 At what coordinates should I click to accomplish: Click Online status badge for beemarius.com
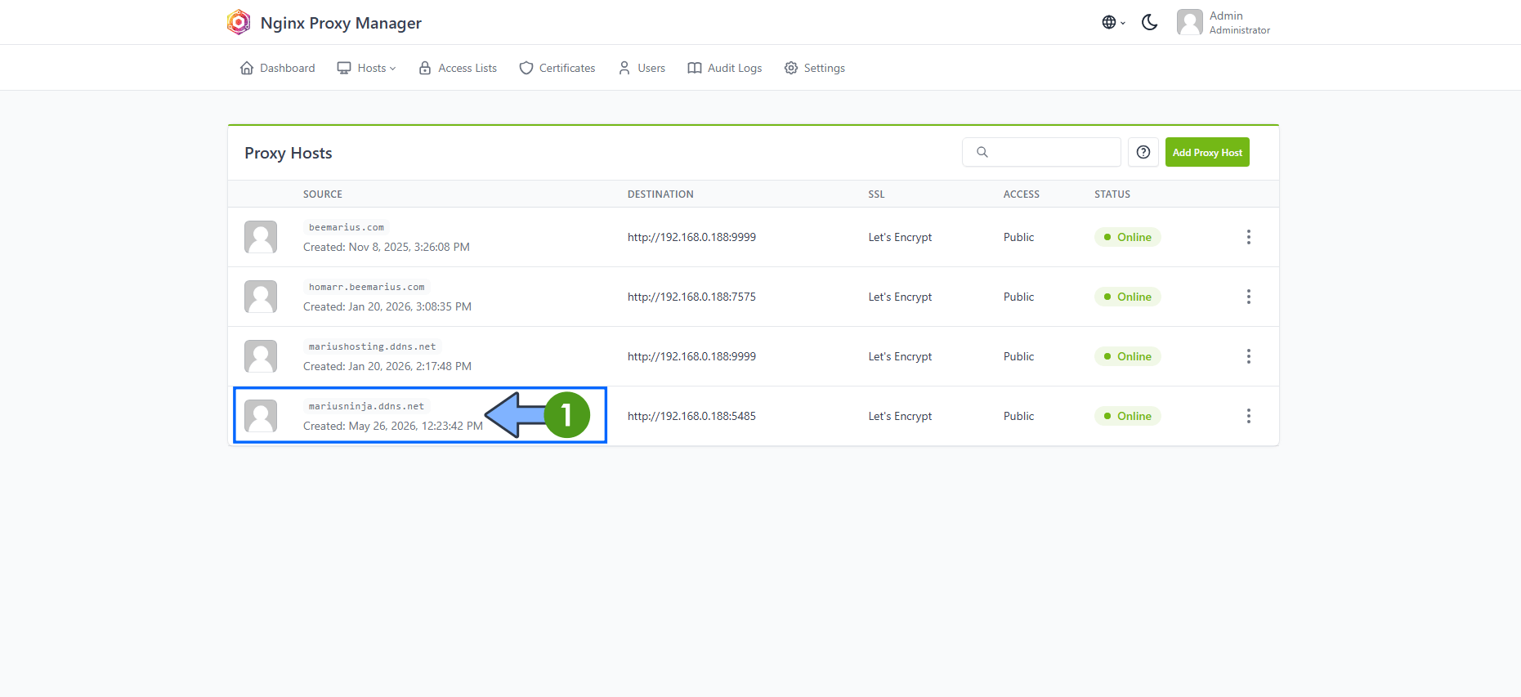coord(1128,237)
